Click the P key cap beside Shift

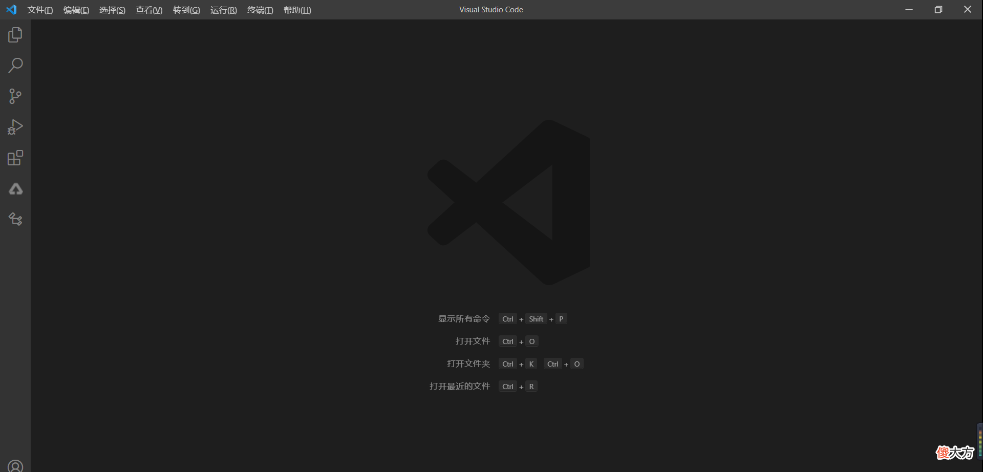(x=561, y=319)
